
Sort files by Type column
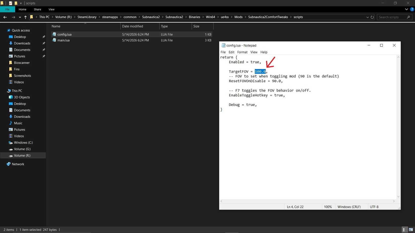pyautogui.click(x=175, y=26)
